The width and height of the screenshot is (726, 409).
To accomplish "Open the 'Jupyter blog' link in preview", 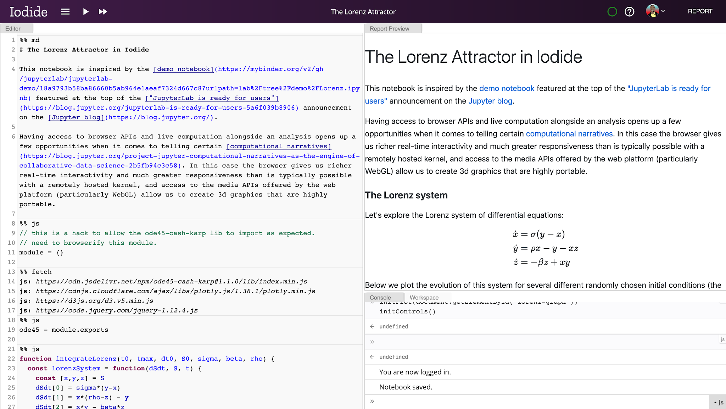I will coord(490,101).
